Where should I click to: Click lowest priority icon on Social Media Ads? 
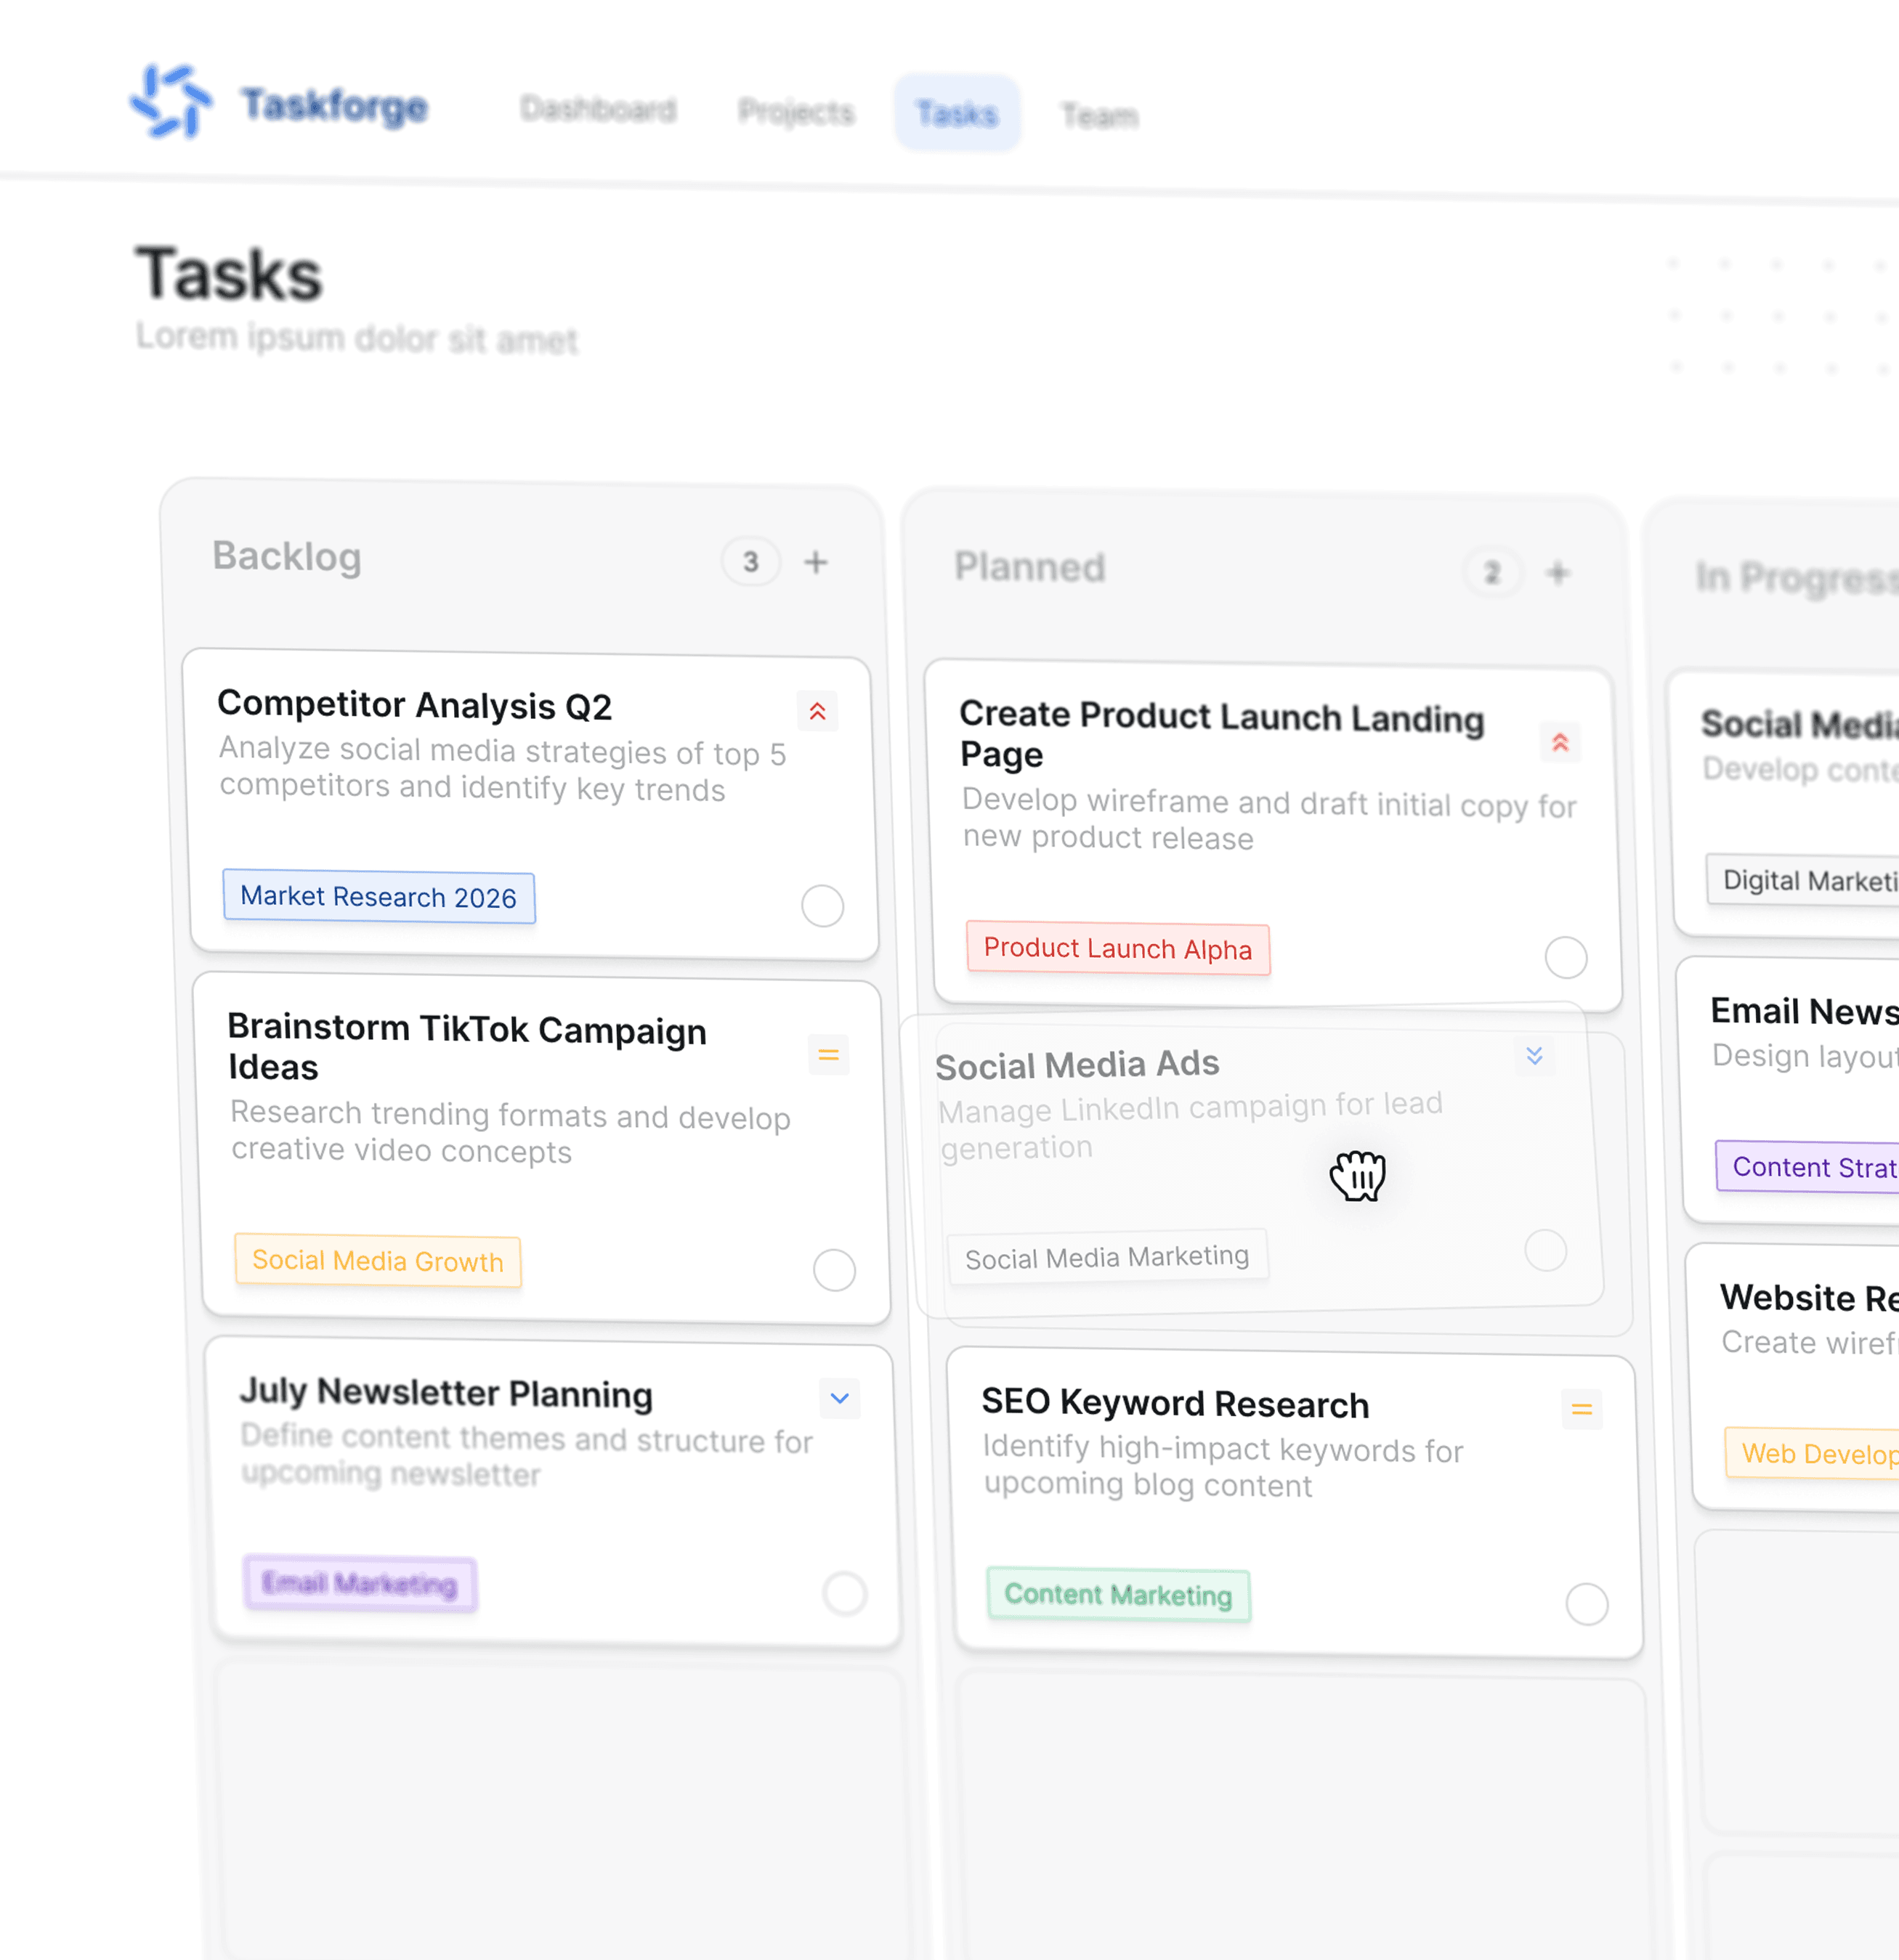(x=1534, y=1056)
